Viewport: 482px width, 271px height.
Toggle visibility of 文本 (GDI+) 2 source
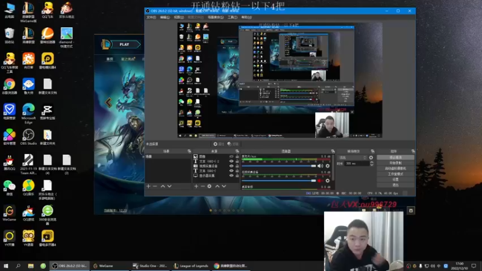[x=231, y=161]
